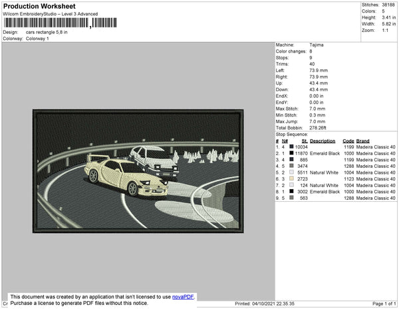This screenshot has width=399, height=309.
Task: Select gray swatch for stop 4 with 3474 stitches
Action: (x=291, y=166)
